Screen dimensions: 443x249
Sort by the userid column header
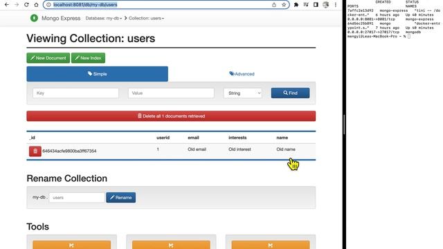coord(163,138)
